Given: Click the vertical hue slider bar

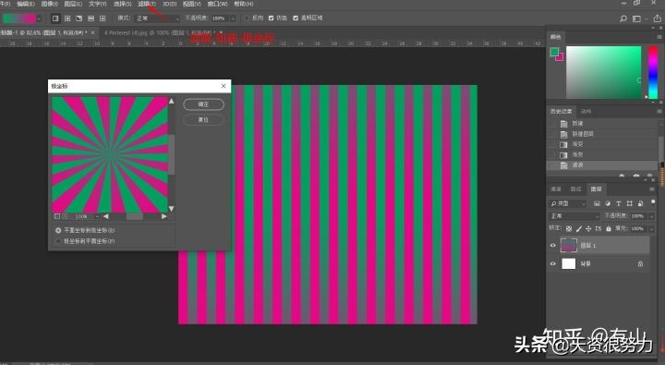Looking at the screenshot, I should pos(653,72).
